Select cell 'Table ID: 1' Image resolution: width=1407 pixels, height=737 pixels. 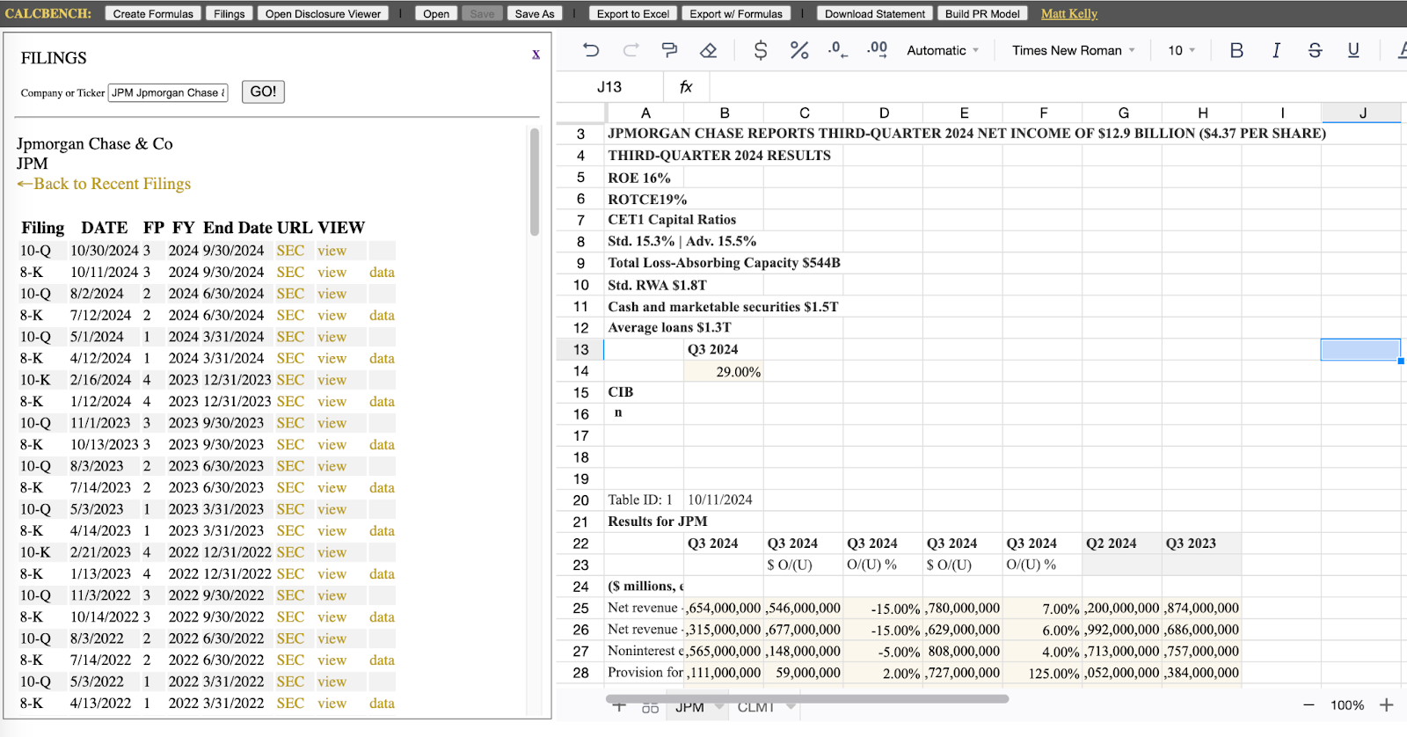tap(644, 500)
